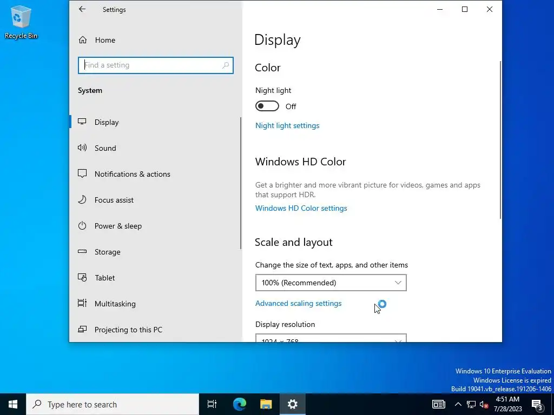Click the Find a setting search box
The width and height of the screenshot is (554, 415).
tap(155, 65)
